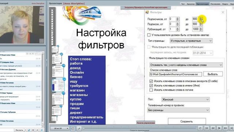234x132 pixels.
Task: Click the Послать send button
Action: click(x=19, y=130)
